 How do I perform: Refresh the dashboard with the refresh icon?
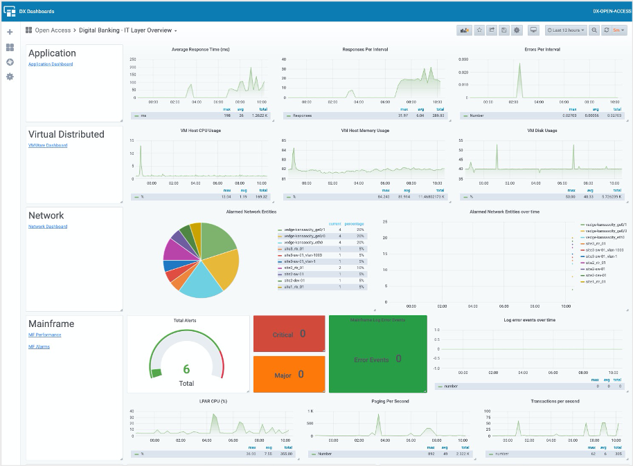pos(606,30)
